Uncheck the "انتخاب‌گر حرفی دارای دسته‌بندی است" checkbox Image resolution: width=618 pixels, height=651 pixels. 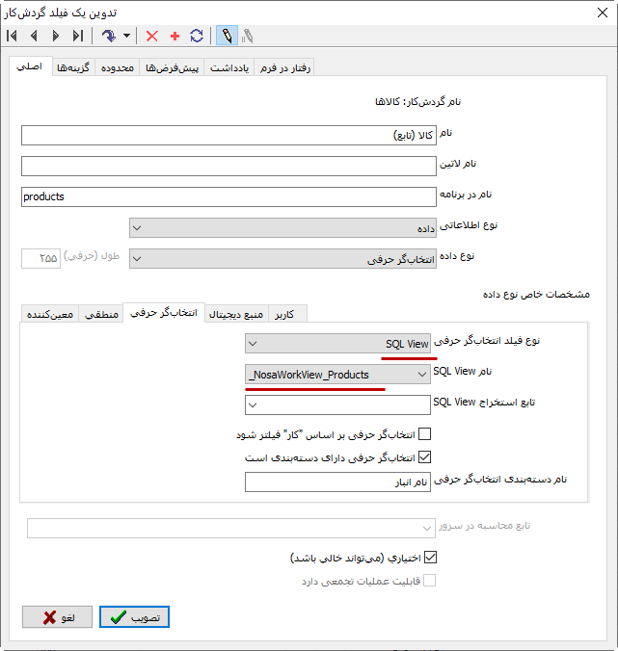pyautogui.click(x=425, y=457)
